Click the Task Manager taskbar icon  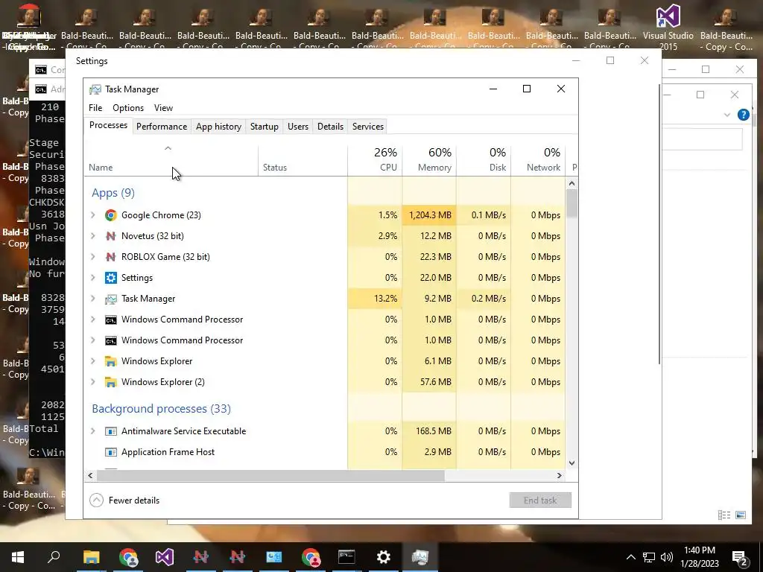[420, 556]
